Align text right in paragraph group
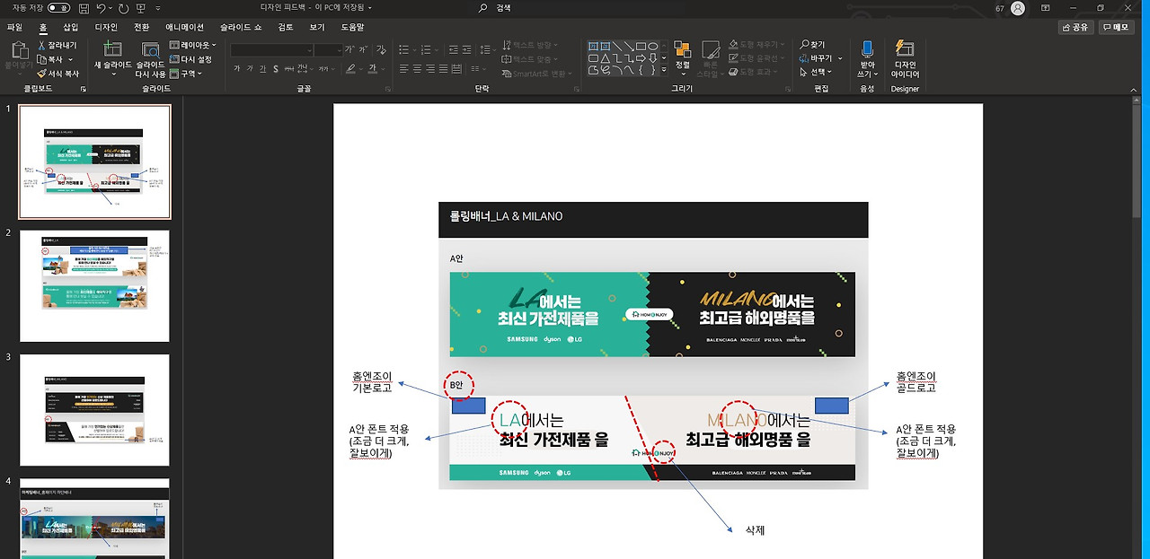The image size is (1150, 559). tap(429, 69)
